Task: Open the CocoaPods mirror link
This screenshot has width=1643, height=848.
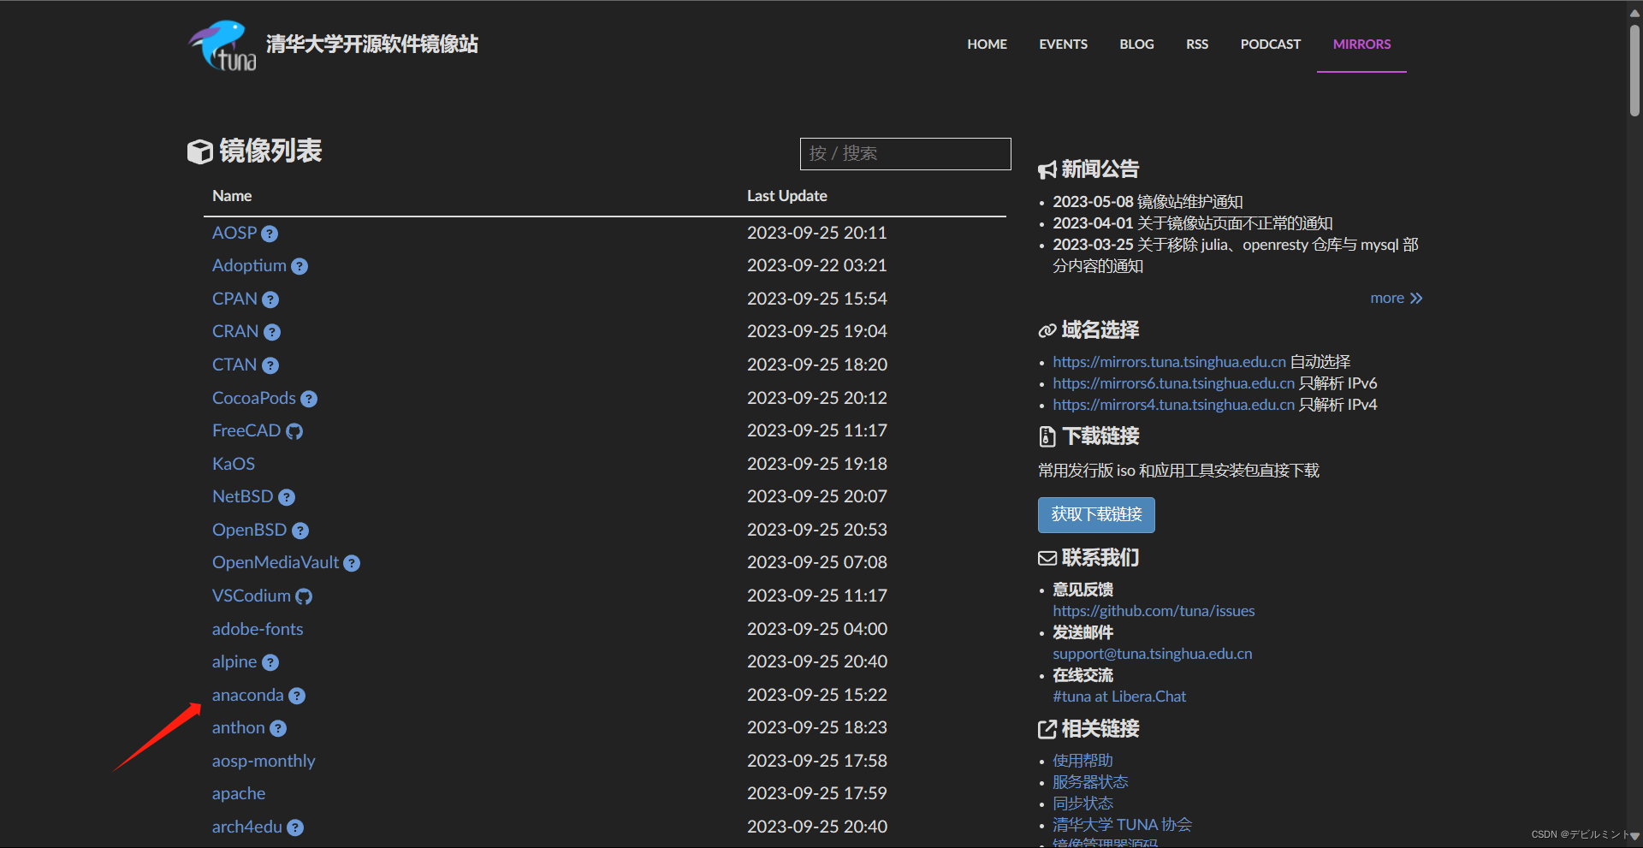Action: point(254,398)
